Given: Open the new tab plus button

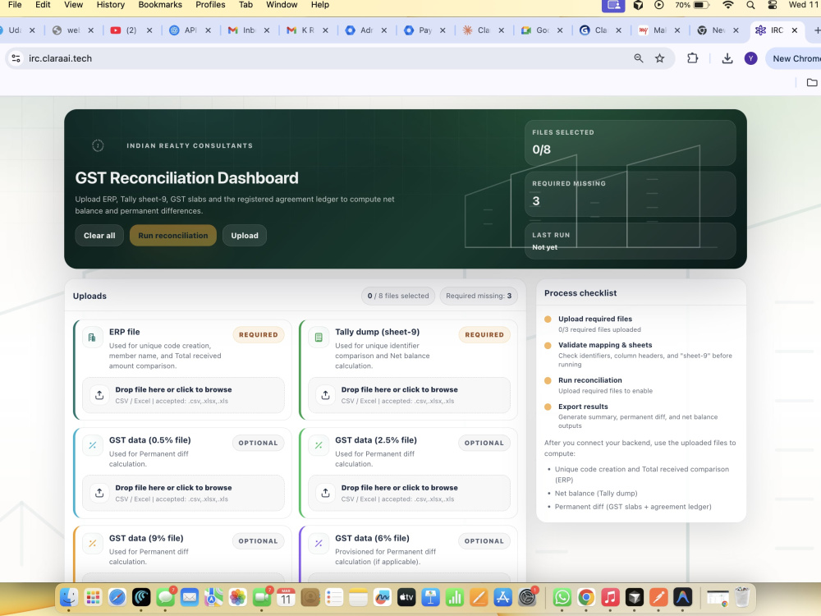Looking at the screenshot, I should coord(816,30).
